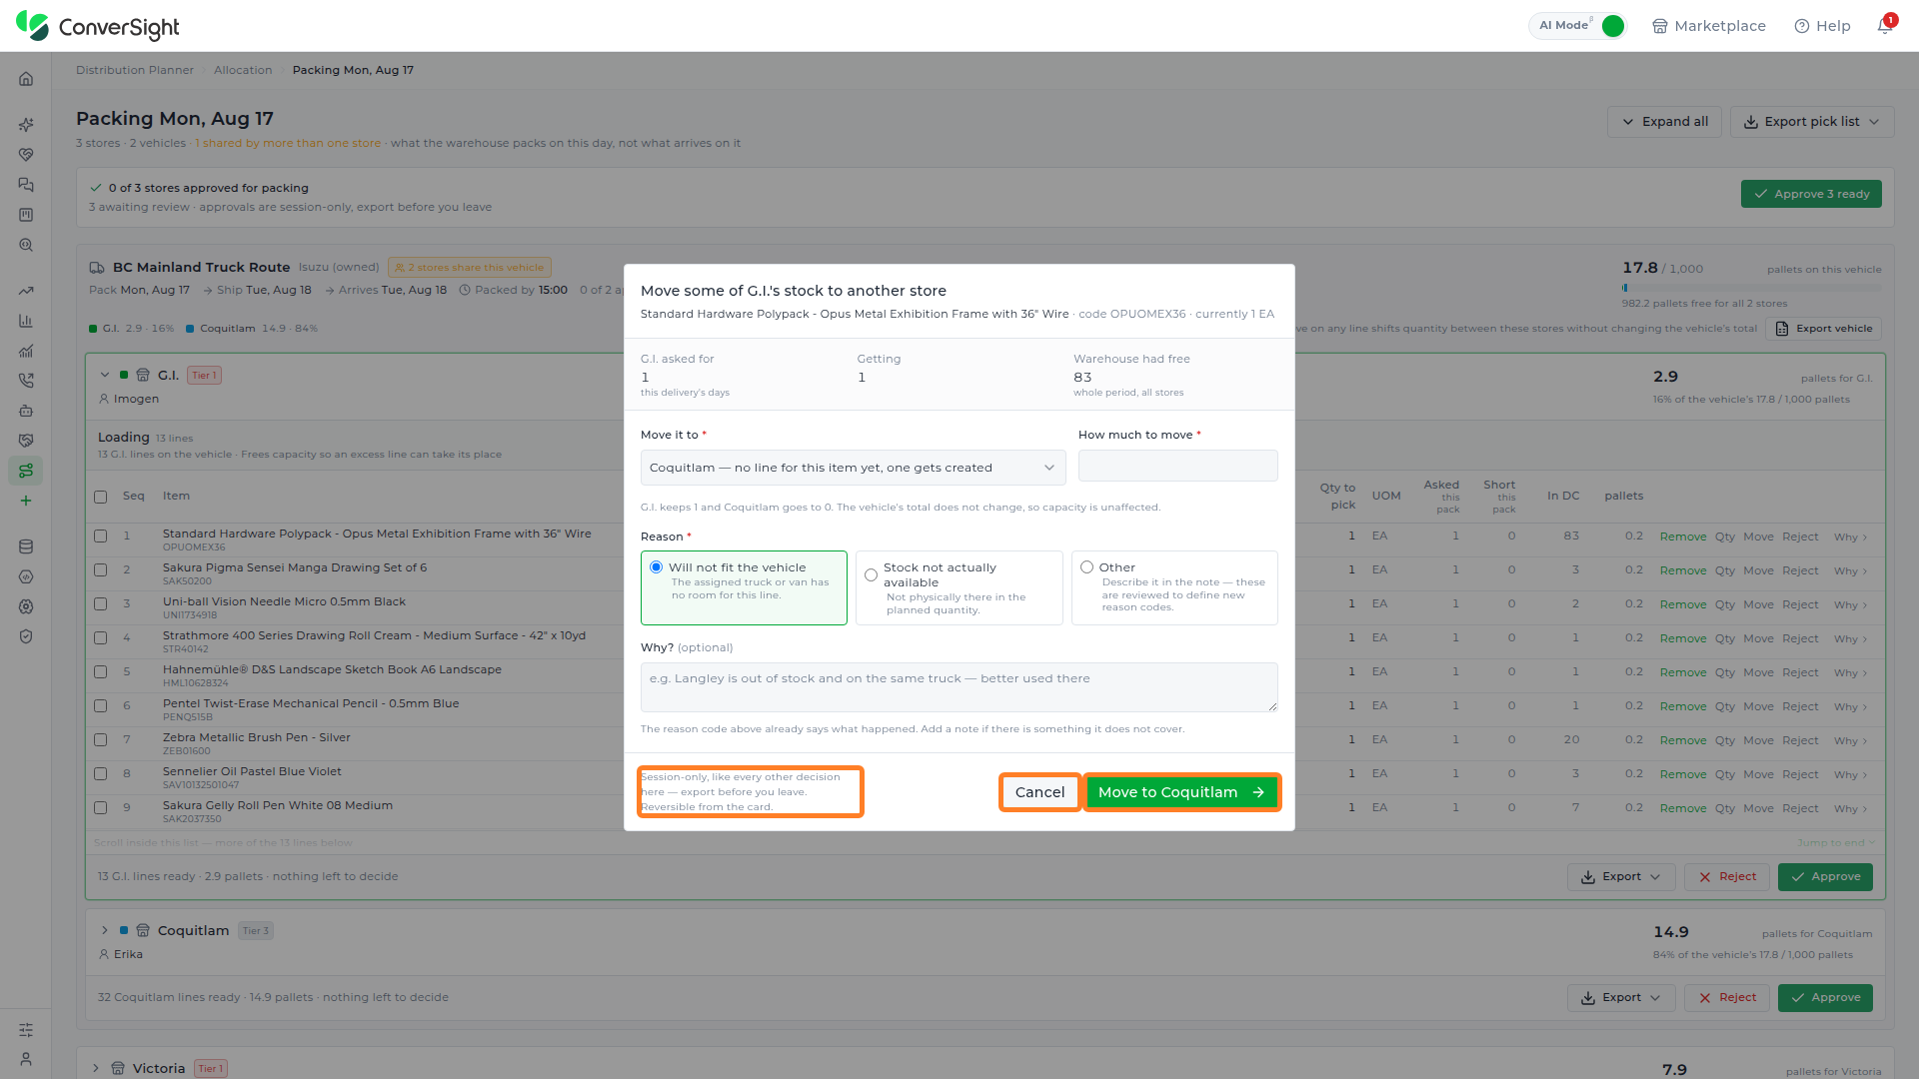Collapse the G.I. store section chevron
Screen dimensions: 1919x1079
coord(104,376)
